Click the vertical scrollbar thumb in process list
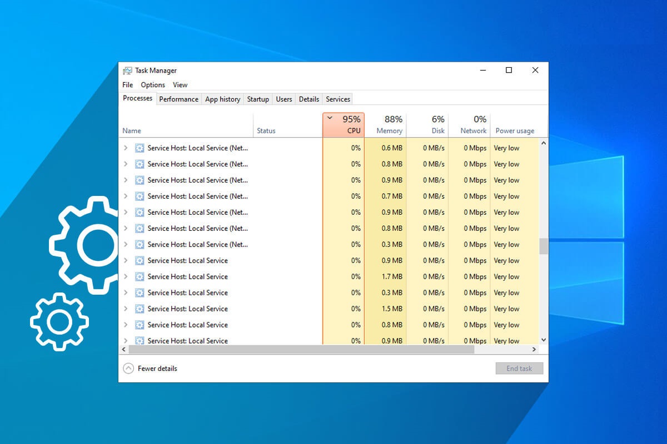 pos(544,246)
